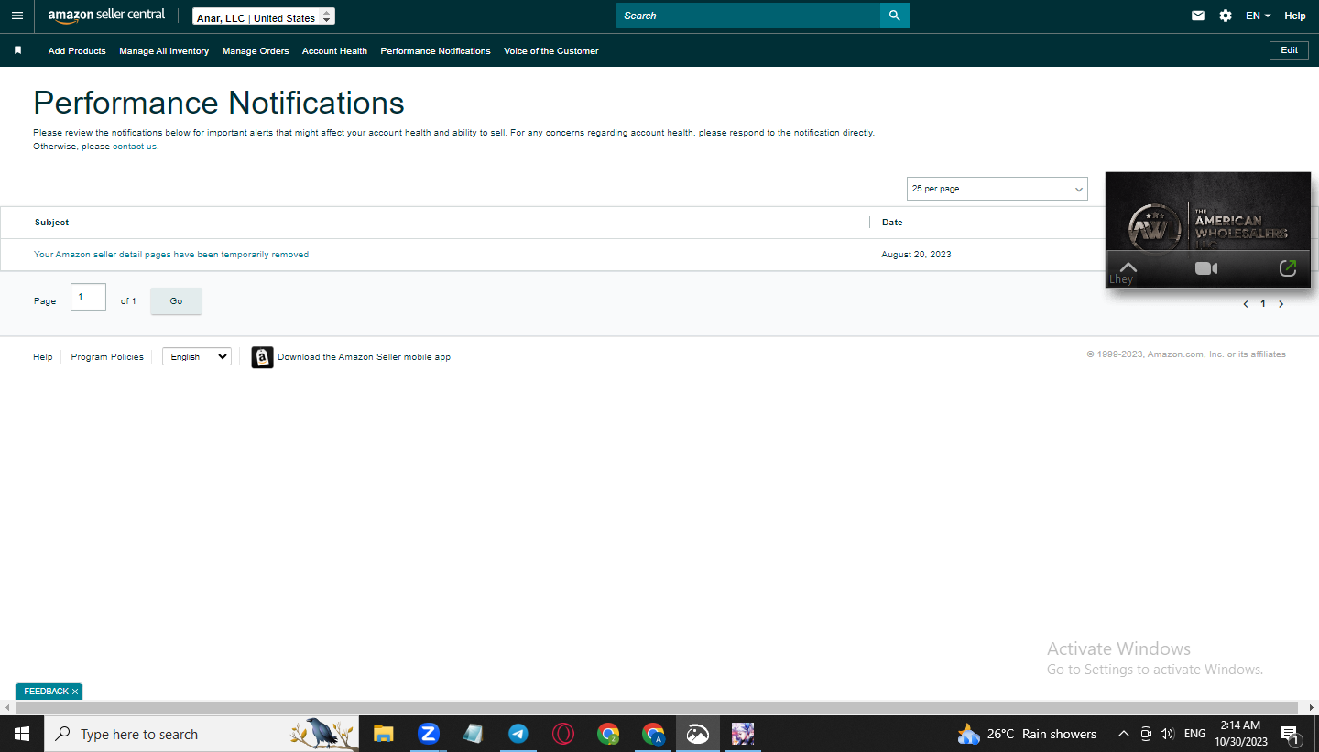Click the Date column header

[892, 223]
